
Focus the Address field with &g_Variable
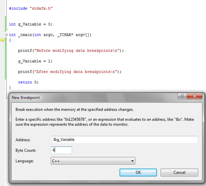tap(124, 139)
